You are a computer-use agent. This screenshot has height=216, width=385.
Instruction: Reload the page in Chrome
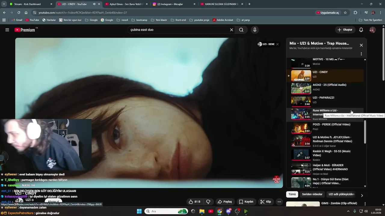click(19, 13)
